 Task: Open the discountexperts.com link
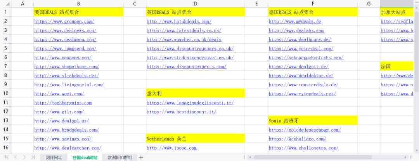187,67
